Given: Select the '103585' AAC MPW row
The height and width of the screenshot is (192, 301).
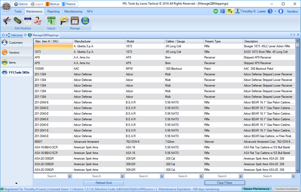Looking at the screenshot, I should click(x=164, y=69).
